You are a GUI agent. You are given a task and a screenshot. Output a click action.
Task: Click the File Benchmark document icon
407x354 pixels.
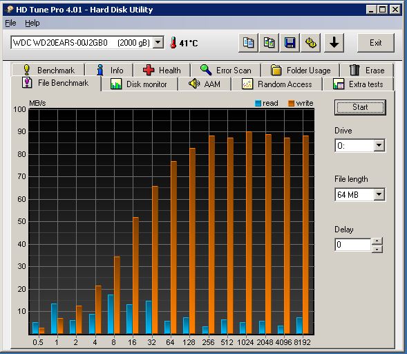click(27, 82)
